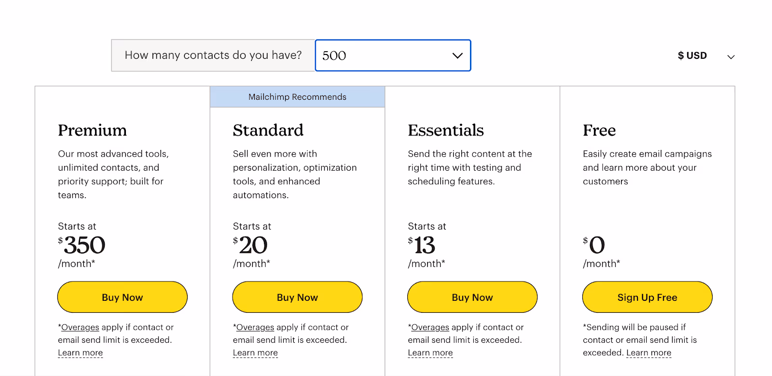
Task: Click the Essentials plan heading
Action: [446, 130]
